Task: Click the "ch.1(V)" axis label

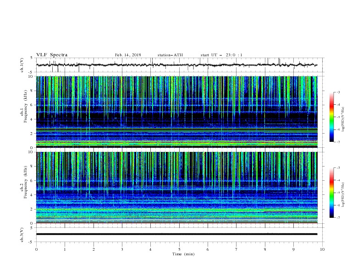Action: click(22, 65)
